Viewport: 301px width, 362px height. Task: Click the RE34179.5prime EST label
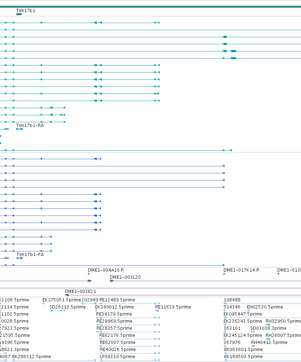tap(114, 314)
